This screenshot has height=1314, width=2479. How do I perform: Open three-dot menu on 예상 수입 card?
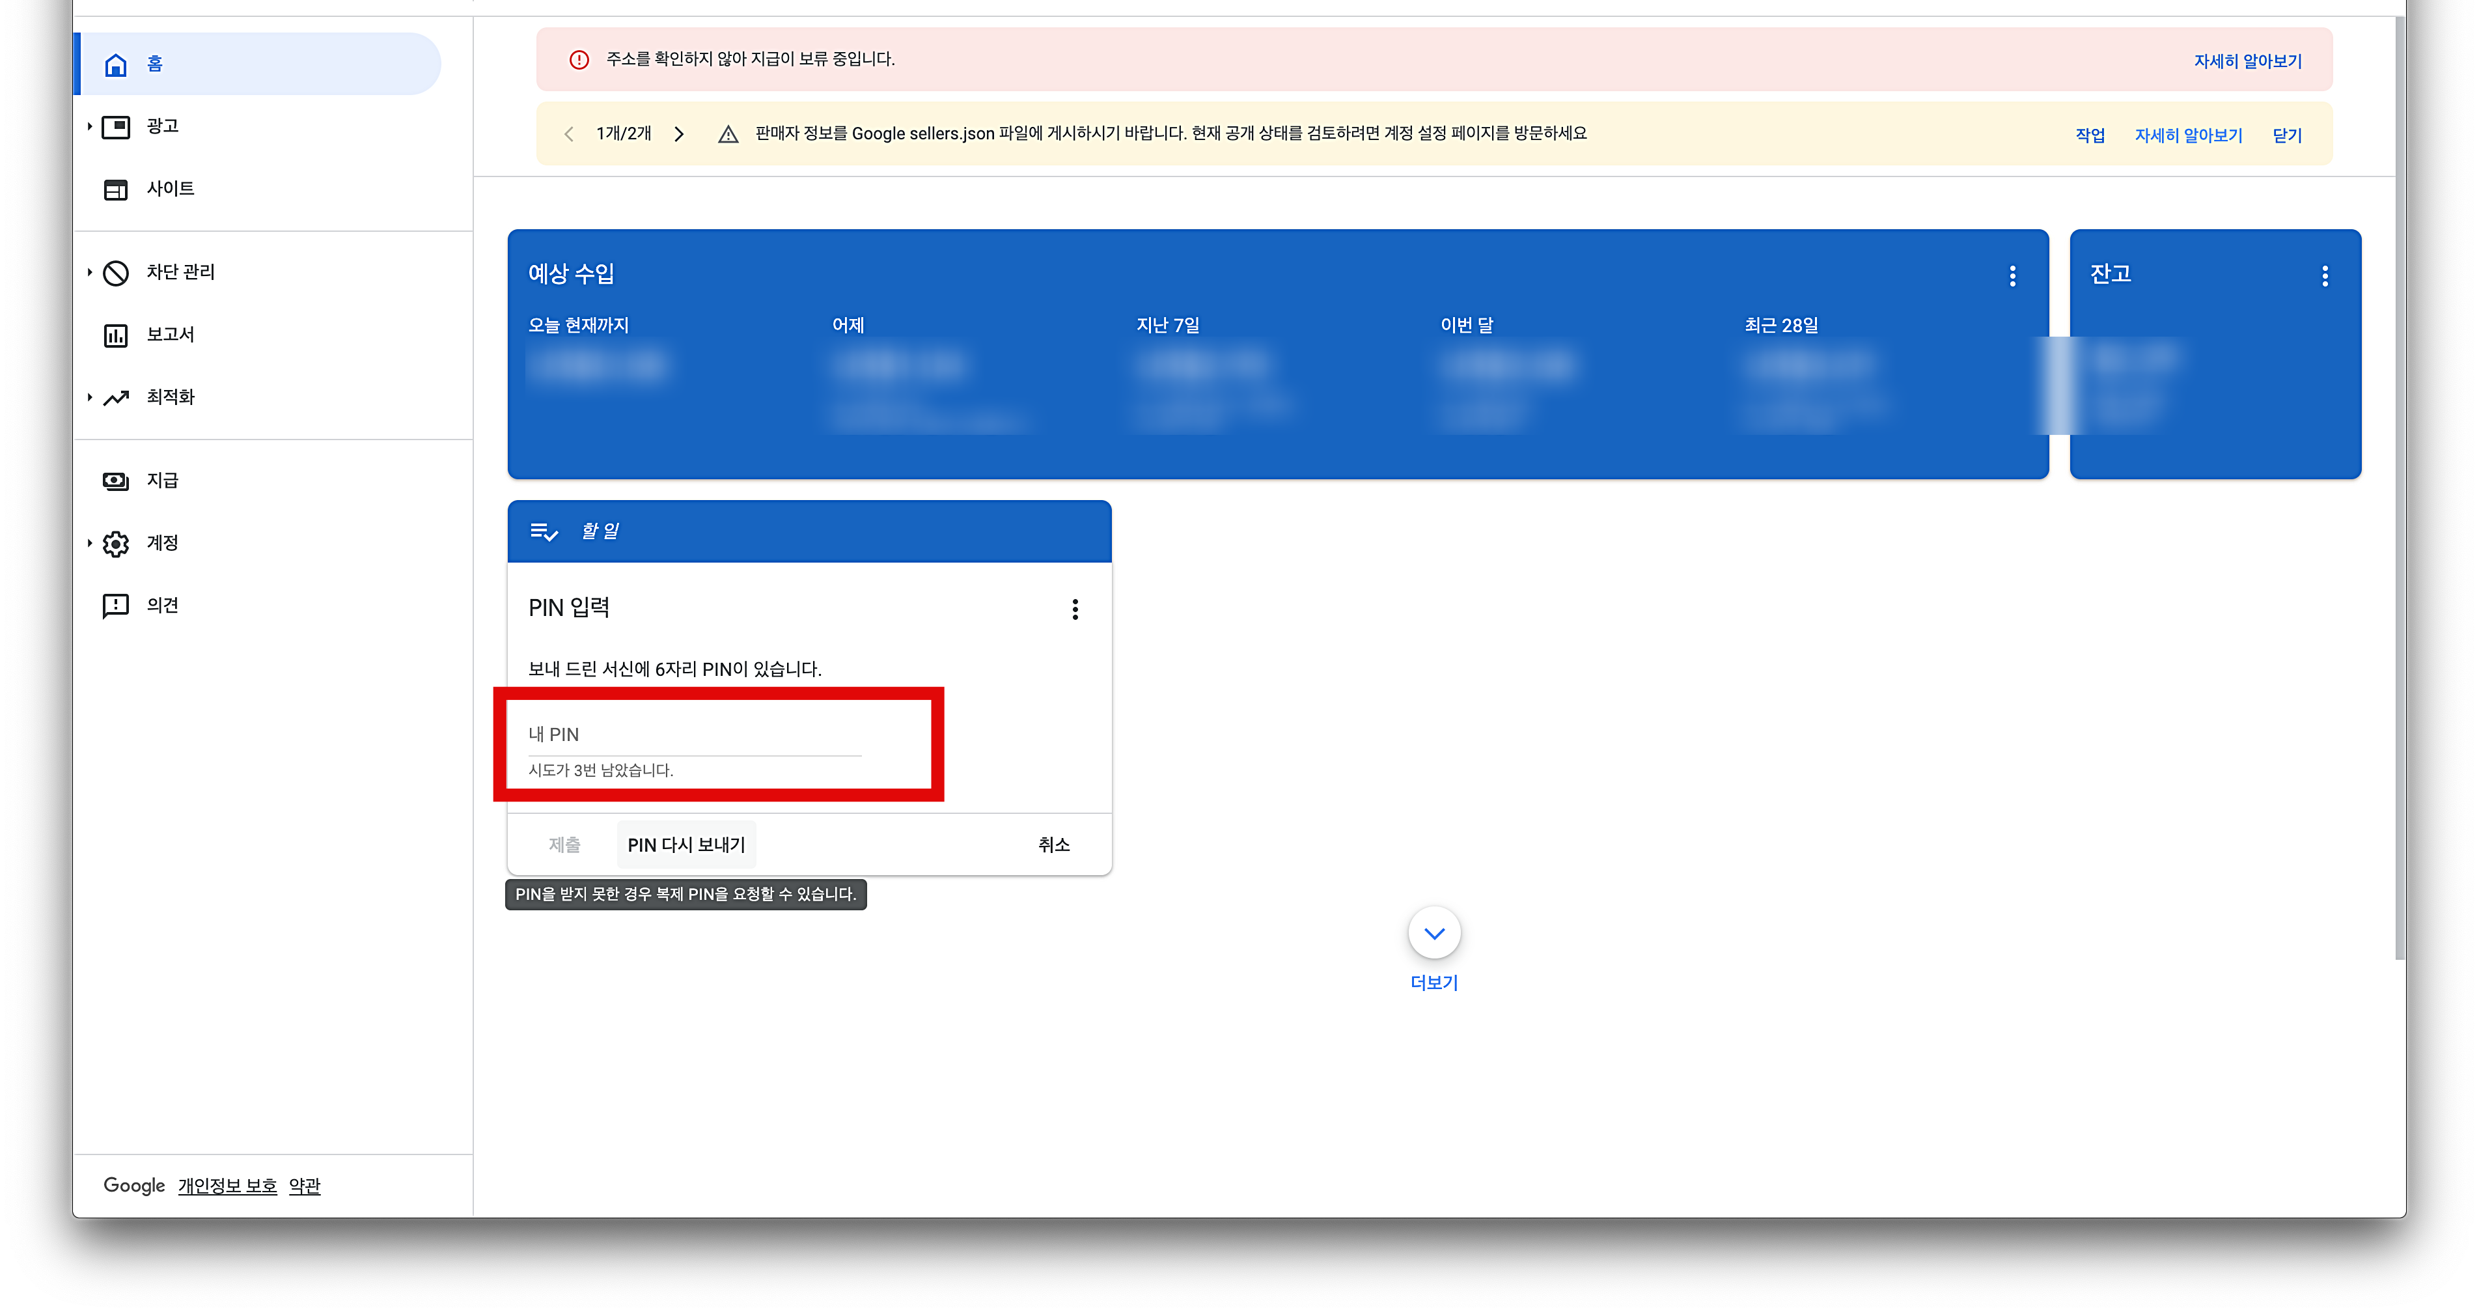pos(2012,276)
